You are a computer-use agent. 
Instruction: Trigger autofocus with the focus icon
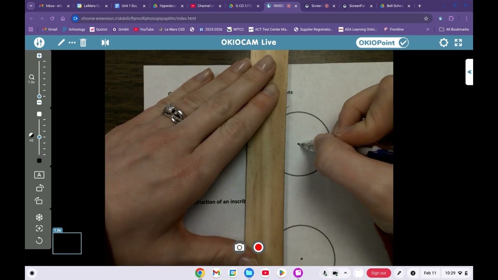[39, 229]
